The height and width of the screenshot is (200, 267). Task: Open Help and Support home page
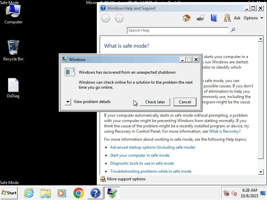(x=187, y=18)
